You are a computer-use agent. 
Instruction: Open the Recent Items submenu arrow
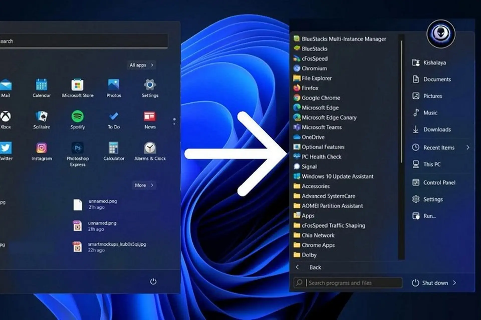point(468,148)
